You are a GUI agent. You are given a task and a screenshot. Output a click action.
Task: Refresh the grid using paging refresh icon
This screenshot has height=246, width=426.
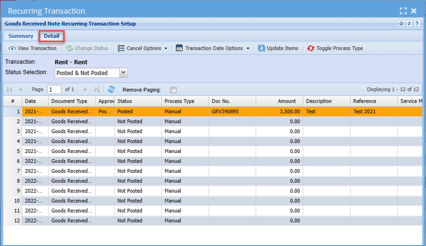[x=111, y=89]
